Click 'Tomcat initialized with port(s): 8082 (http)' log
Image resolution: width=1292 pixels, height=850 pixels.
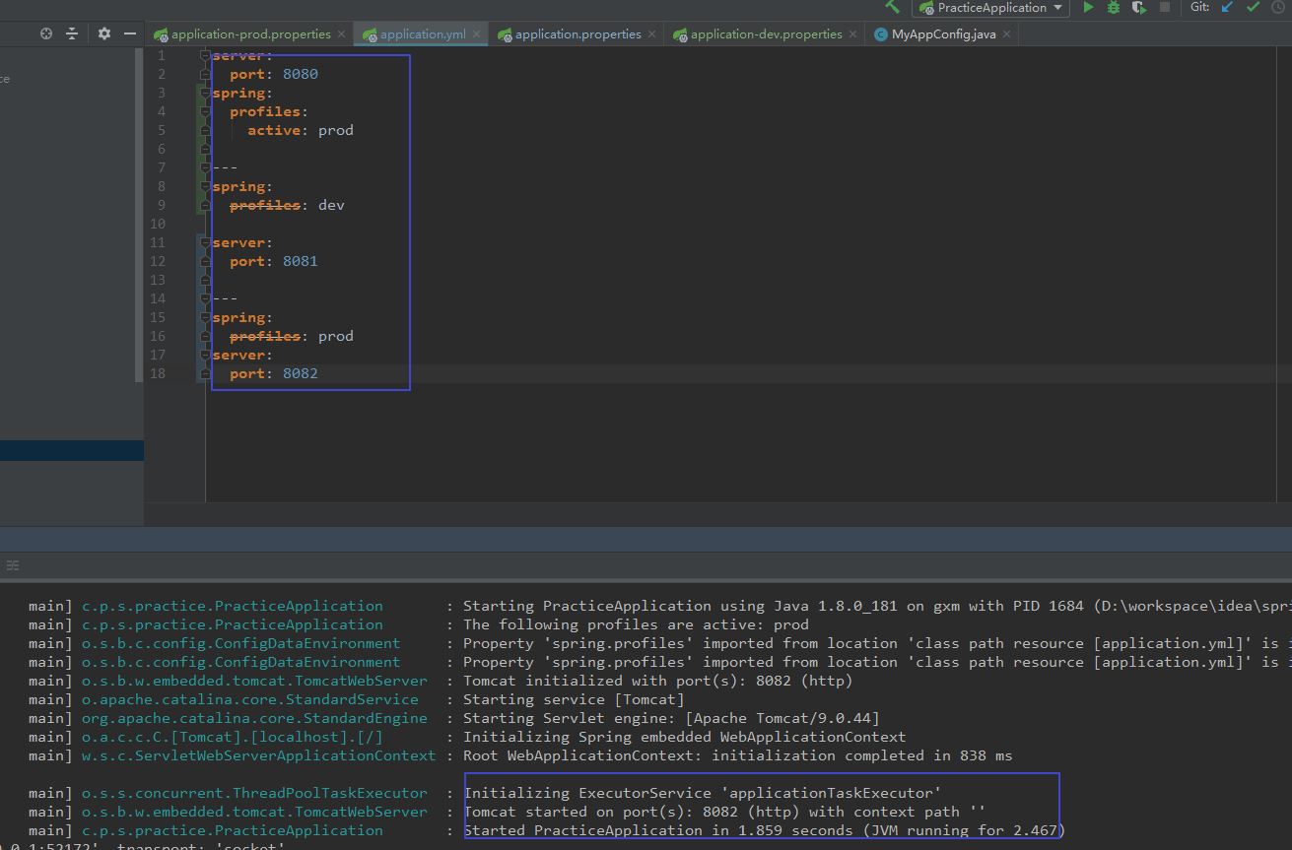coord(657,681)
